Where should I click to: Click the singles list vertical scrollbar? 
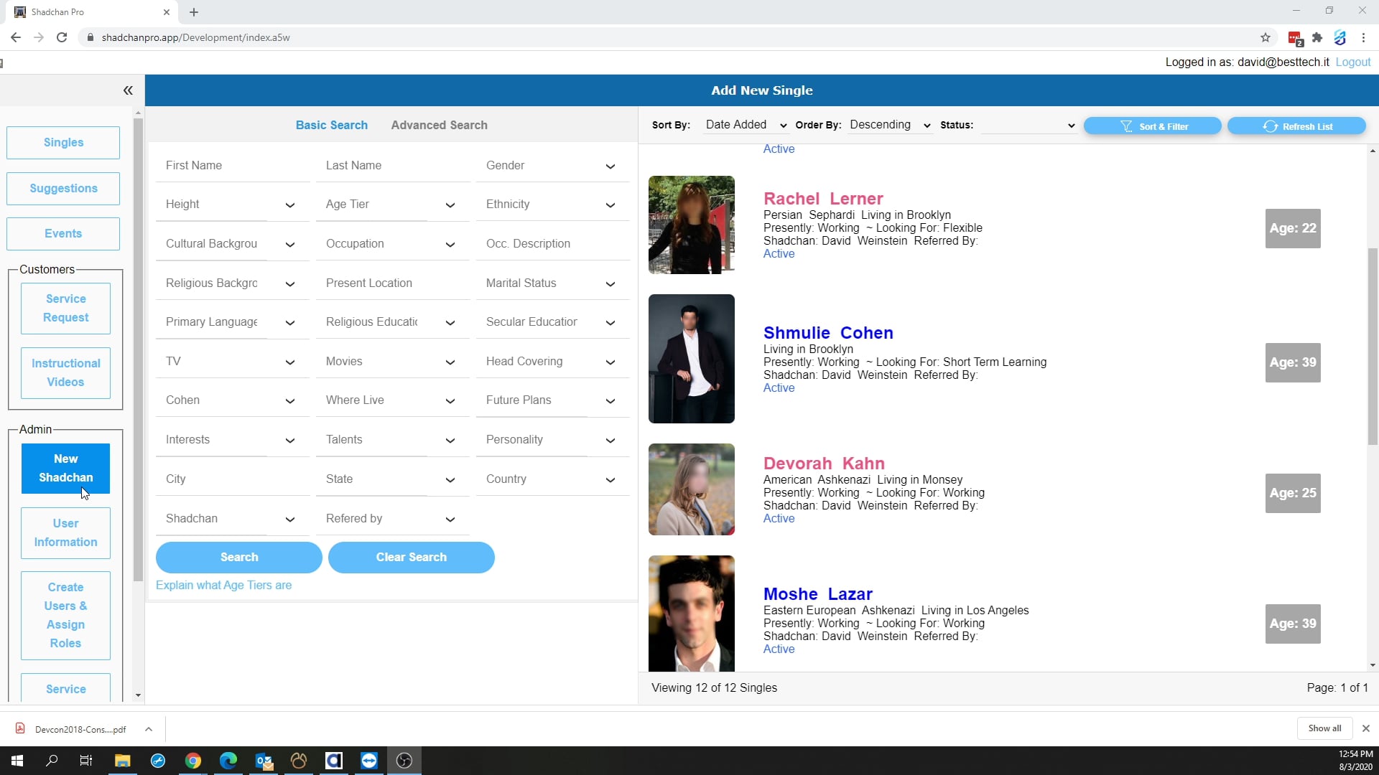(x=1372, y=344)
